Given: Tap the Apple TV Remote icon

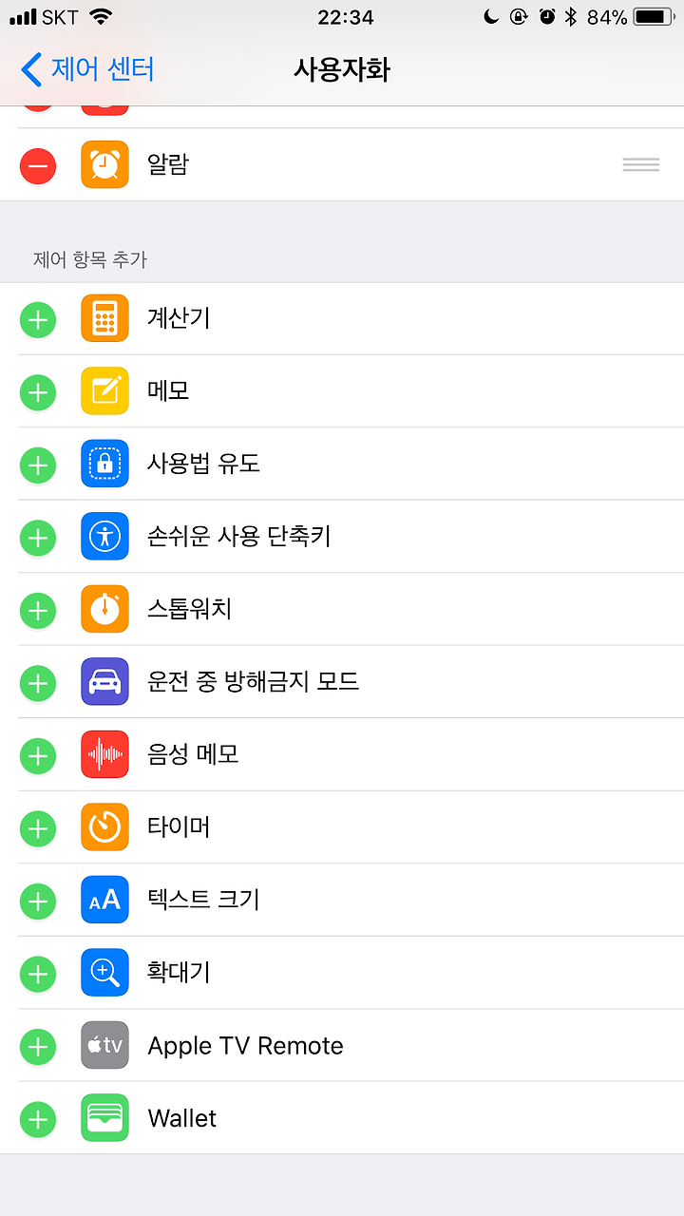Looking at the screenshot, I should pyautogui.click(x=104, y=1045).
